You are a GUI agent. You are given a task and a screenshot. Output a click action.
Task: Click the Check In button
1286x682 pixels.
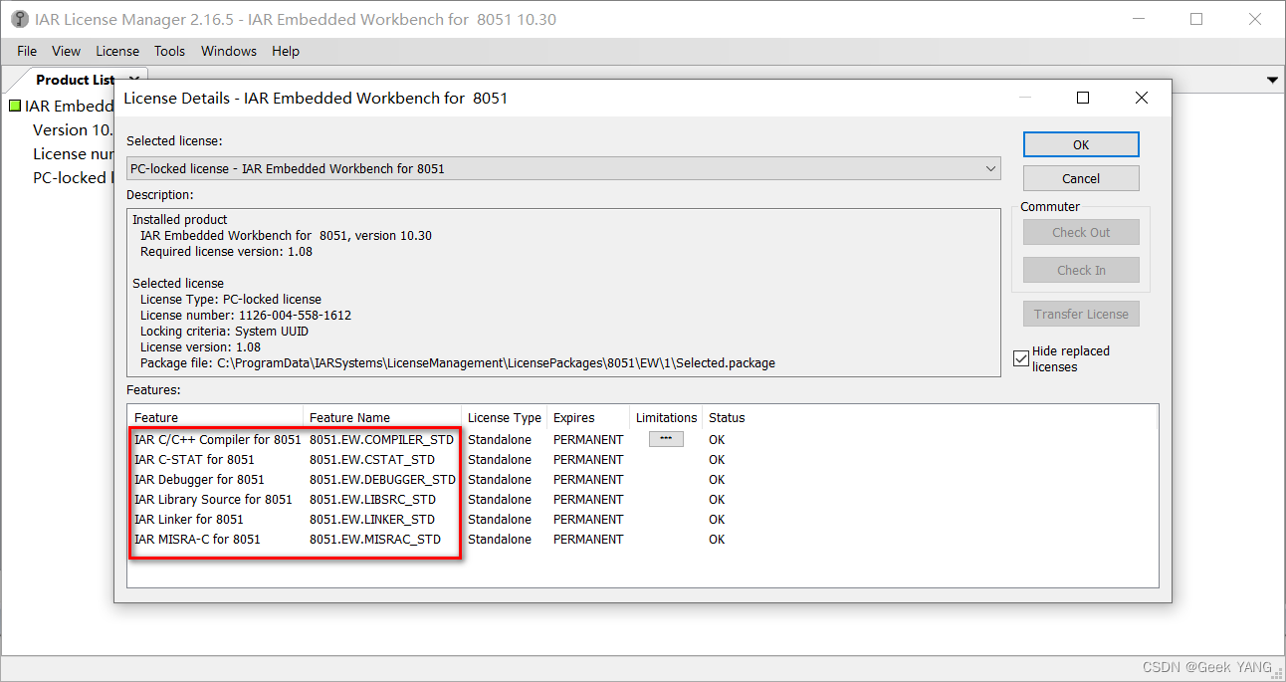[x=1081, y=270]
